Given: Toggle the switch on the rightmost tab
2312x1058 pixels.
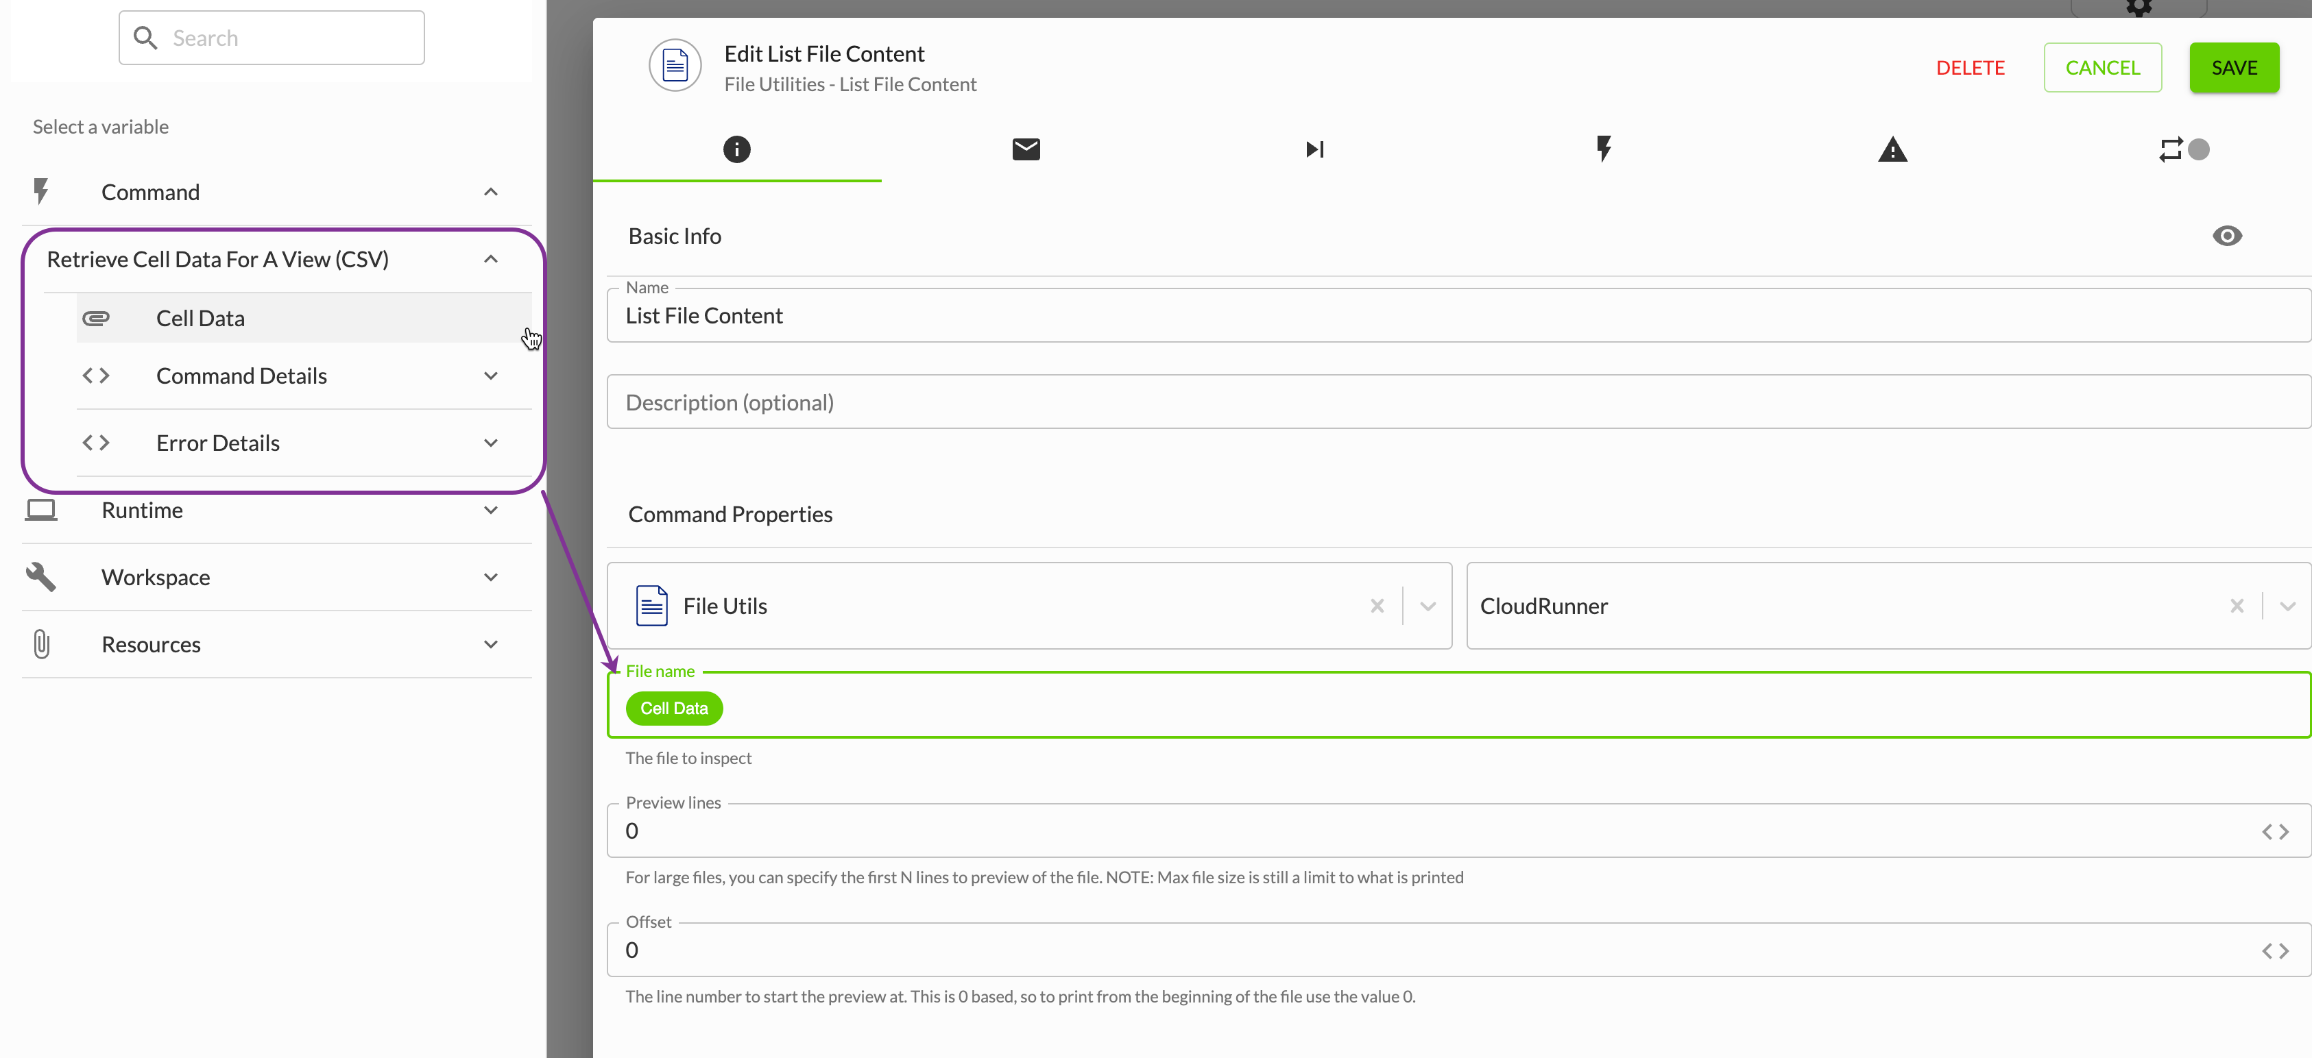Looking at the screenshot, I should 2199,149.
